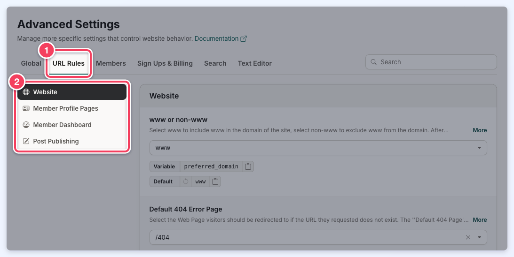
Task: Open the Text Editor tab
Action: click(x=255, y=63)
